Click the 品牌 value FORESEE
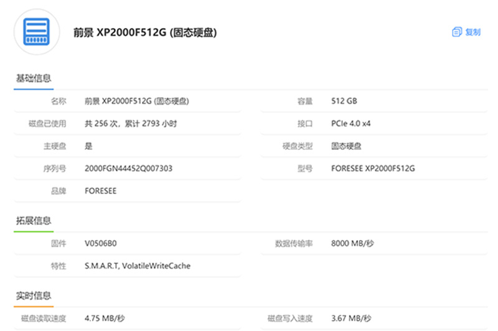 [x=100, y=191]
